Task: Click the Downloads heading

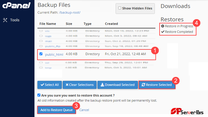Action: (175, 6)
